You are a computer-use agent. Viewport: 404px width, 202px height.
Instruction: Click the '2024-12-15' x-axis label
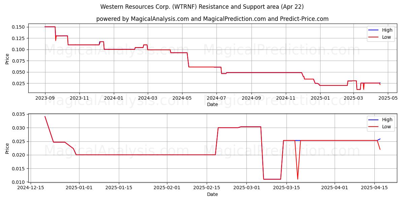click(31, 188)
